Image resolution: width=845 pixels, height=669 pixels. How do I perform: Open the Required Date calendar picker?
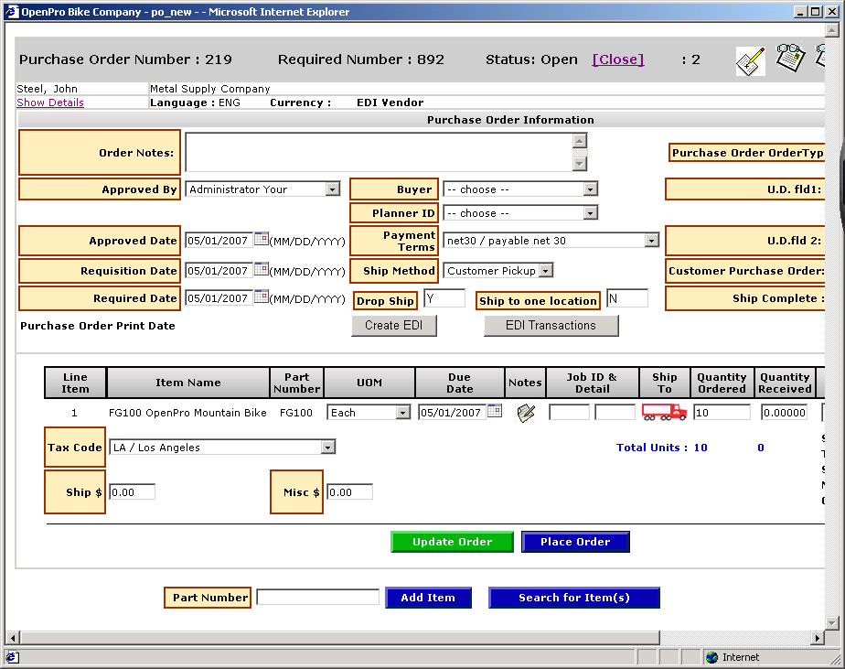tap(262, 297)
